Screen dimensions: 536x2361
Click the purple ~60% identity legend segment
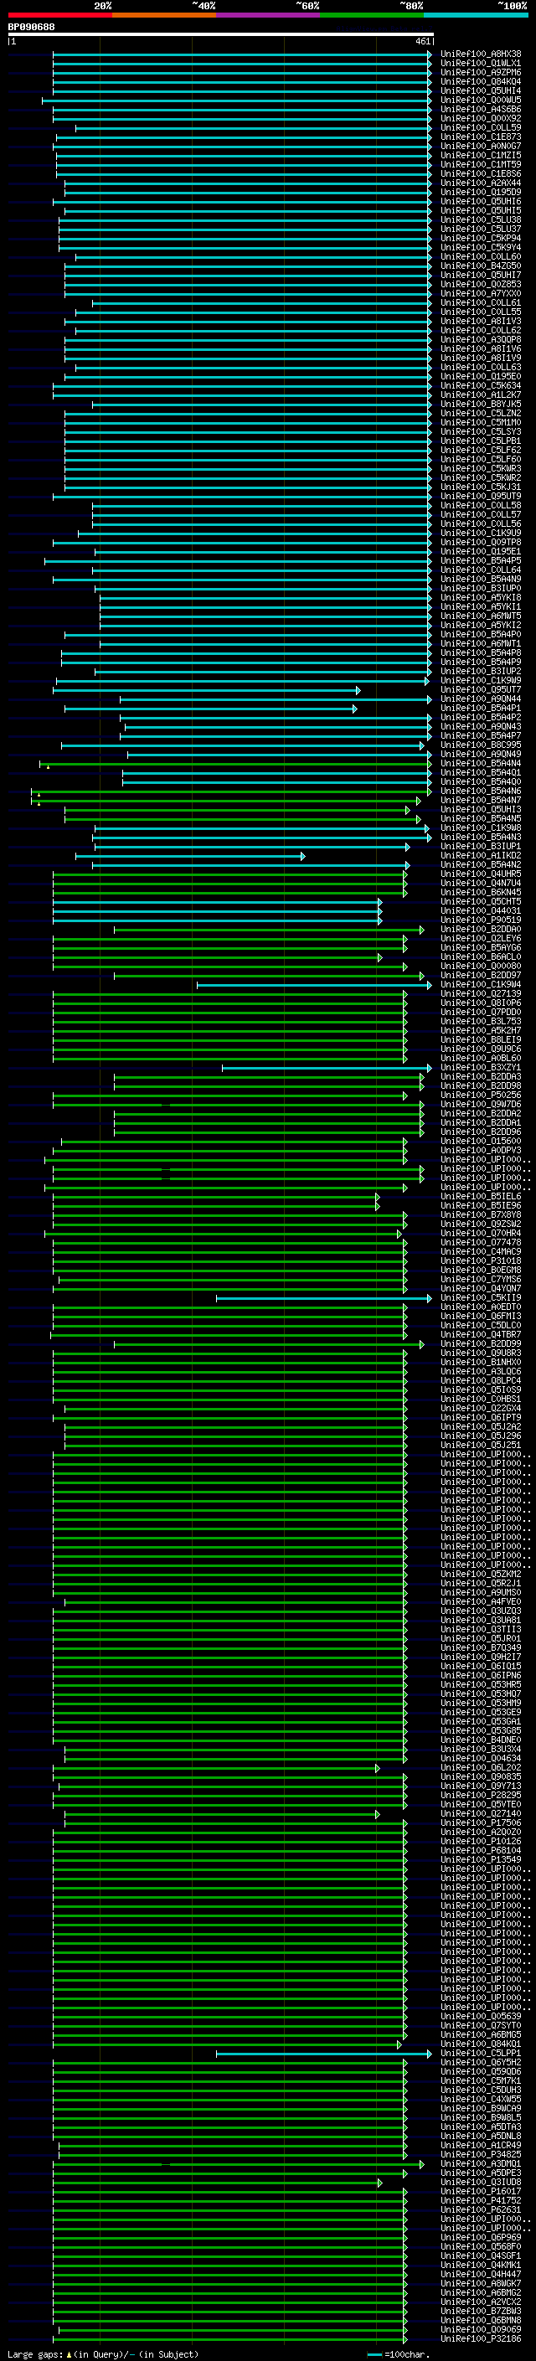tap(267, 15)
